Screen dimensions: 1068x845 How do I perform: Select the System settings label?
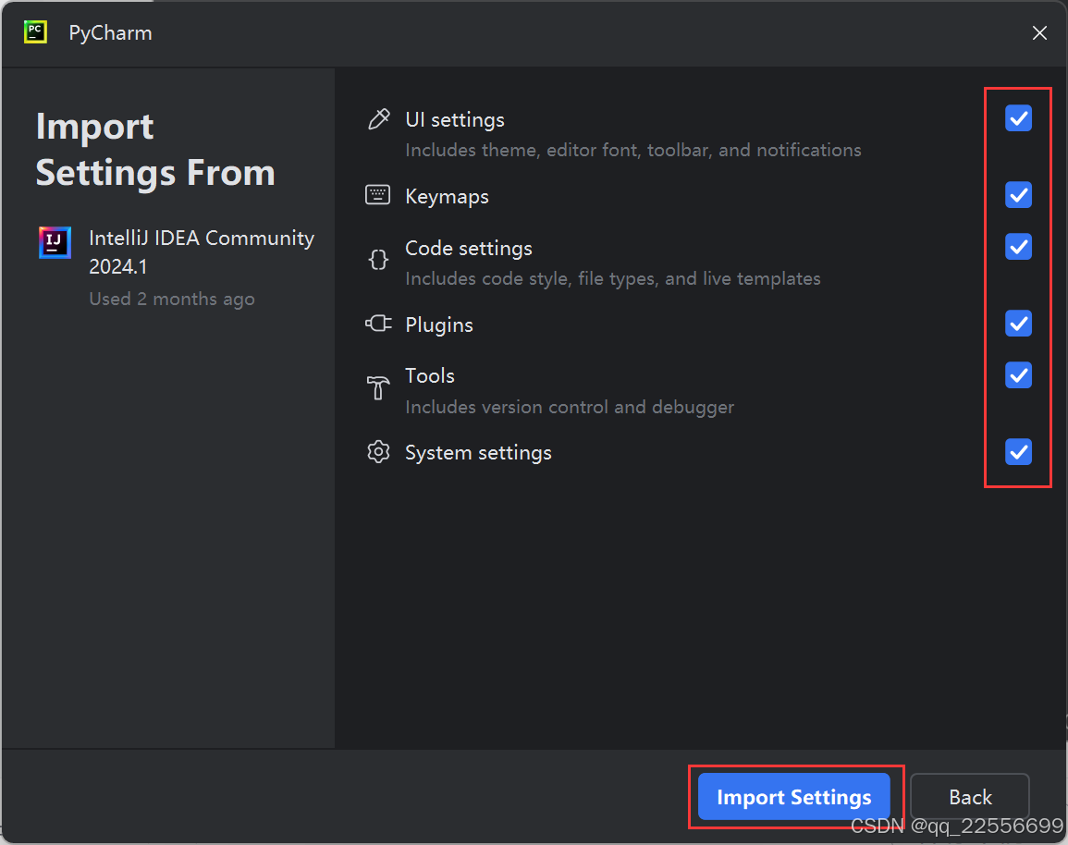click(x=478, y=453)
